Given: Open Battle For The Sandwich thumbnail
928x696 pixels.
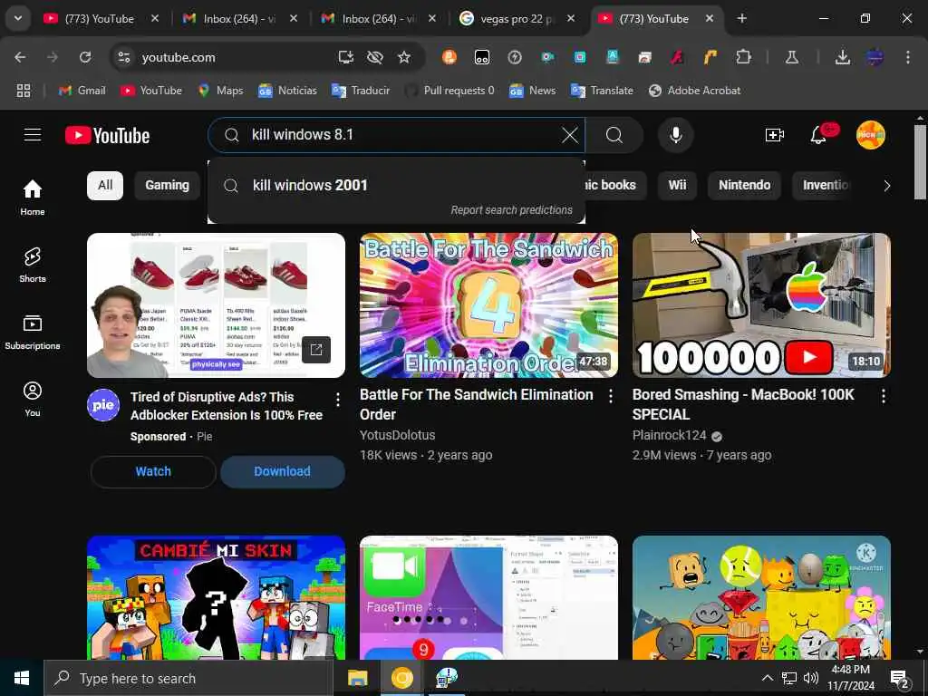Looking at the screenshot, I should (488, 305).
